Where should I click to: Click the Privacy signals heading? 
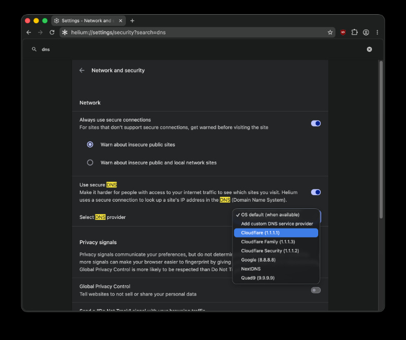coord(98,242)
